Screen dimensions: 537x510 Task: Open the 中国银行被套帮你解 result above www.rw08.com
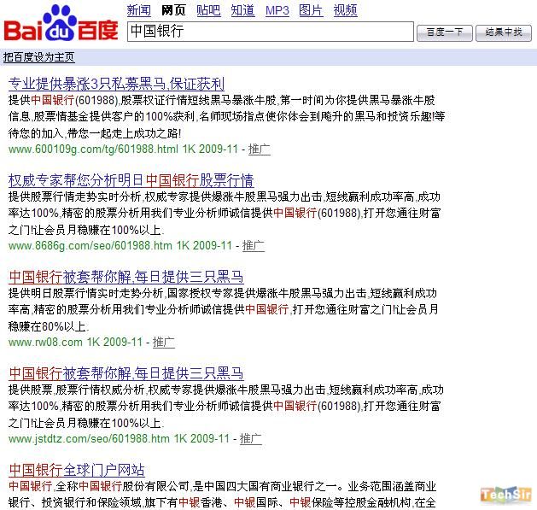[x=126, y=277]
